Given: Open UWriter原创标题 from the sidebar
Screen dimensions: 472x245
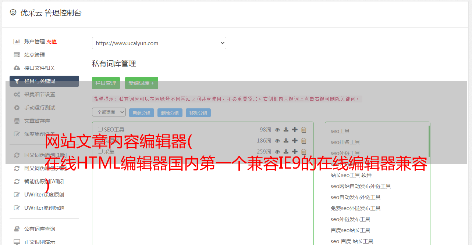Looking at the screenshot, I should (x=44, y=208).
